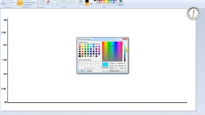The image size is (205, 115).
Task: Open the Size thickness dropdown arrow
Action: click(x=81, y=5)
